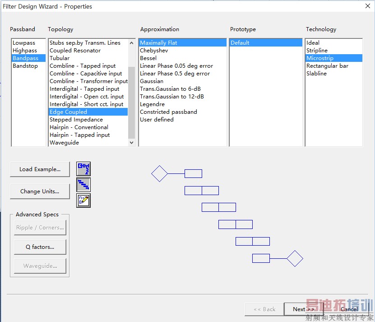Pick Interdigital - Open cct. input topology

pyautogui.click(x=88, y=97)
